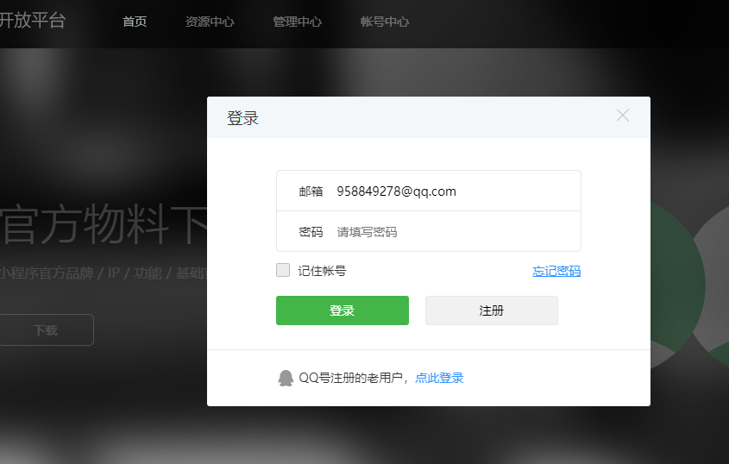
Task: Focus the 邮箱 email input field
Action: tap(428, 191)
